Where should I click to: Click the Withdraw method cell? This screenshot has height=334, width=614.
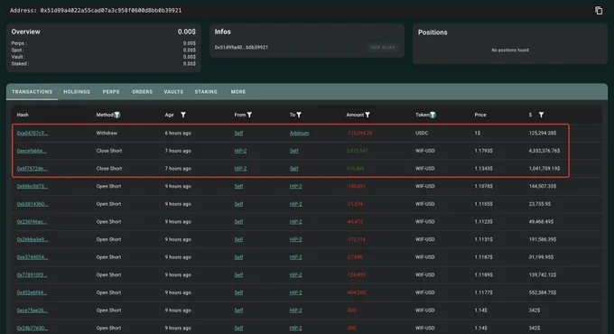pos(107,133)
